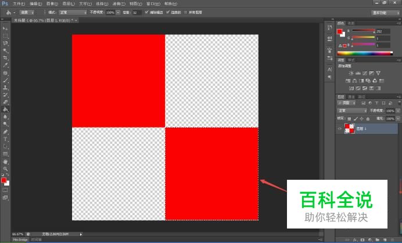Add a Curves adjustment
Image resolution: width=402 pixels, height=243 pixels.
[x=365, y=73]
